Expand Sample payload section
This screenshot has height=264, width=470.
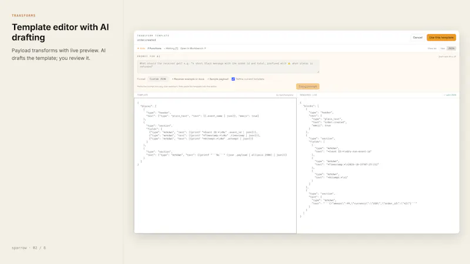tap(218, 79)
